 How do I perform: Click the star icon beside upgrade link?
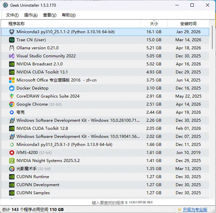[x=179, y=209]
